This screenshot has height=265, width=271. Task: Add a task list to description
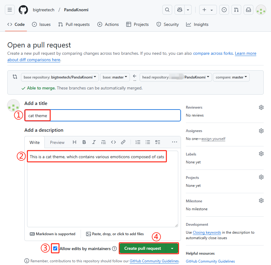coord(158,142)
